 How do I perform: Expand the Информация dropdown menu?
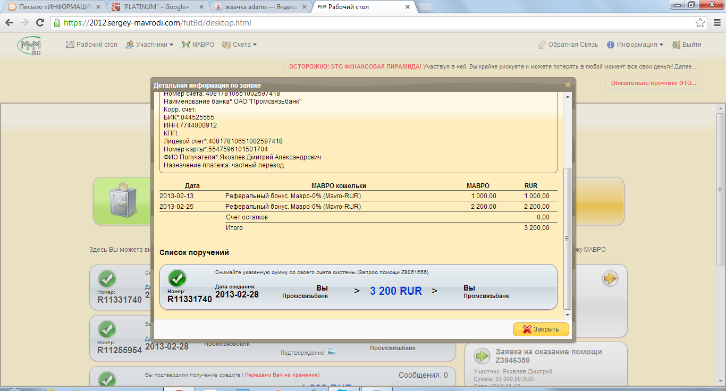click(x=635, y=45)
